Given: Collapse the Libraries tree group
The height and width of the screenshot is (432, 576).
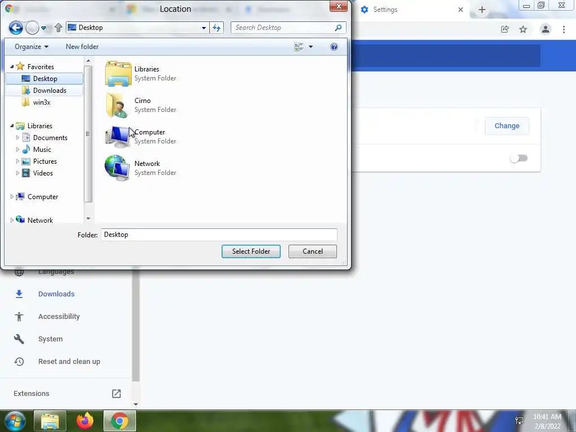Looking at the screenshot, I should click(12, 125).
